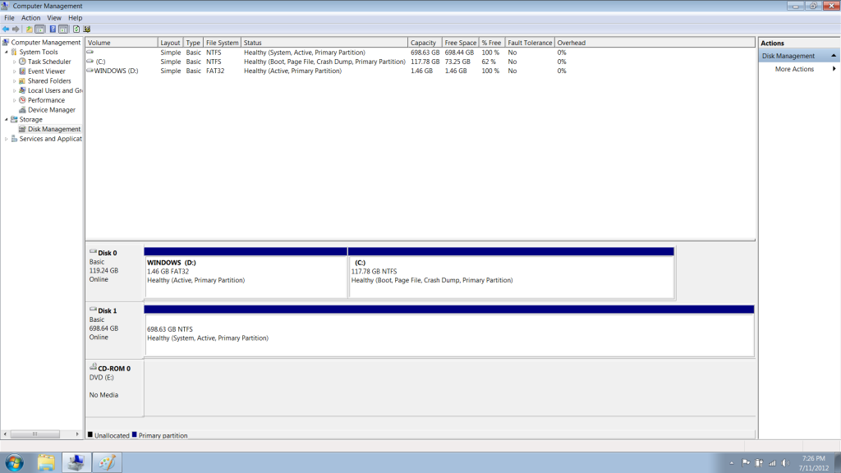The height and width of the screenshot is (473, 841).
Task: Open the Action menu
Action: pyautogui.click(x=30, y=18)
